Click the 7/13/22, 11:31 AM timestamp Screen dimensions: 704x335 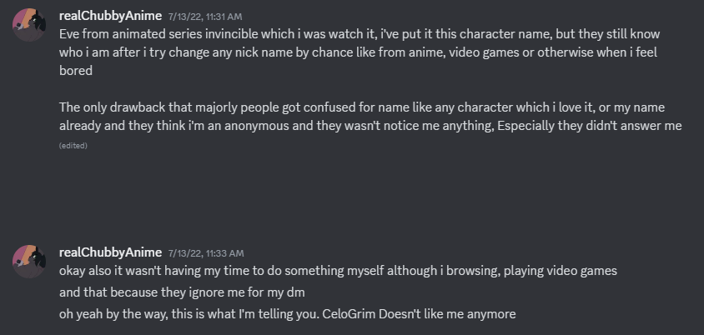[x=205, y=16]
